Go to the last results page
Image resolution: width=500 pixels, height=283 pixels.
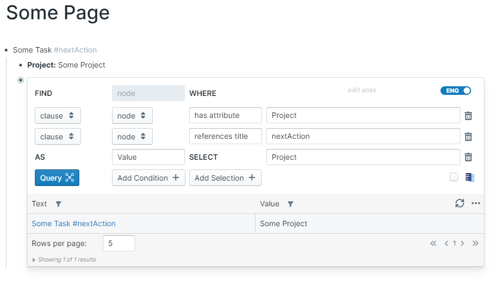475,243
